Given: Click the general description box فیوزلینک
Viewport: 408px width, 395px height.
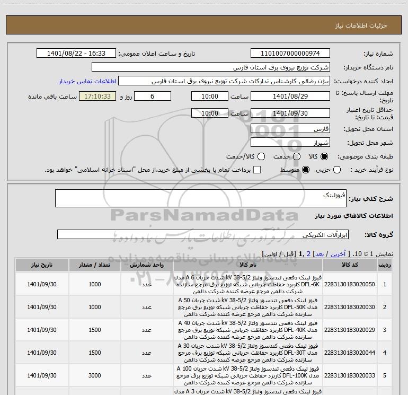Looking at the screenshot, I should [201, 198].
